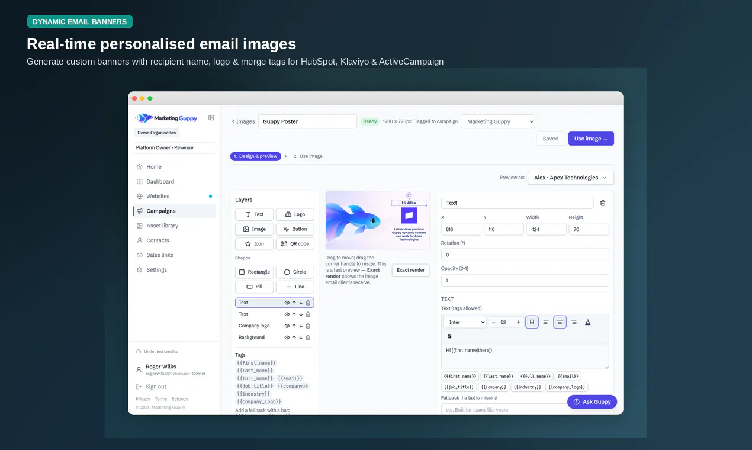Open the Inter font dropdown

[465, 322]
